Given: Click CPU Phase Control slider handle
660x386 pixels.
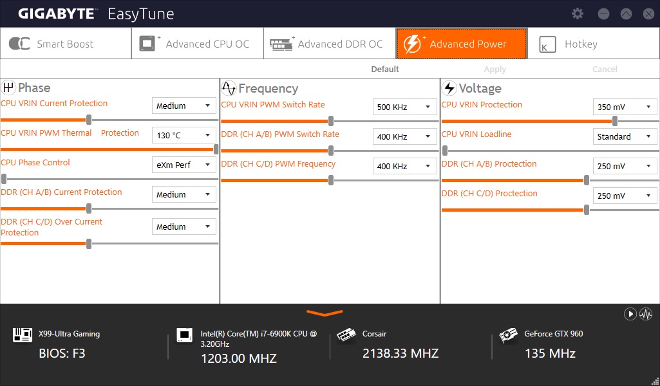Looking at the screenshot, I should 4,179.
